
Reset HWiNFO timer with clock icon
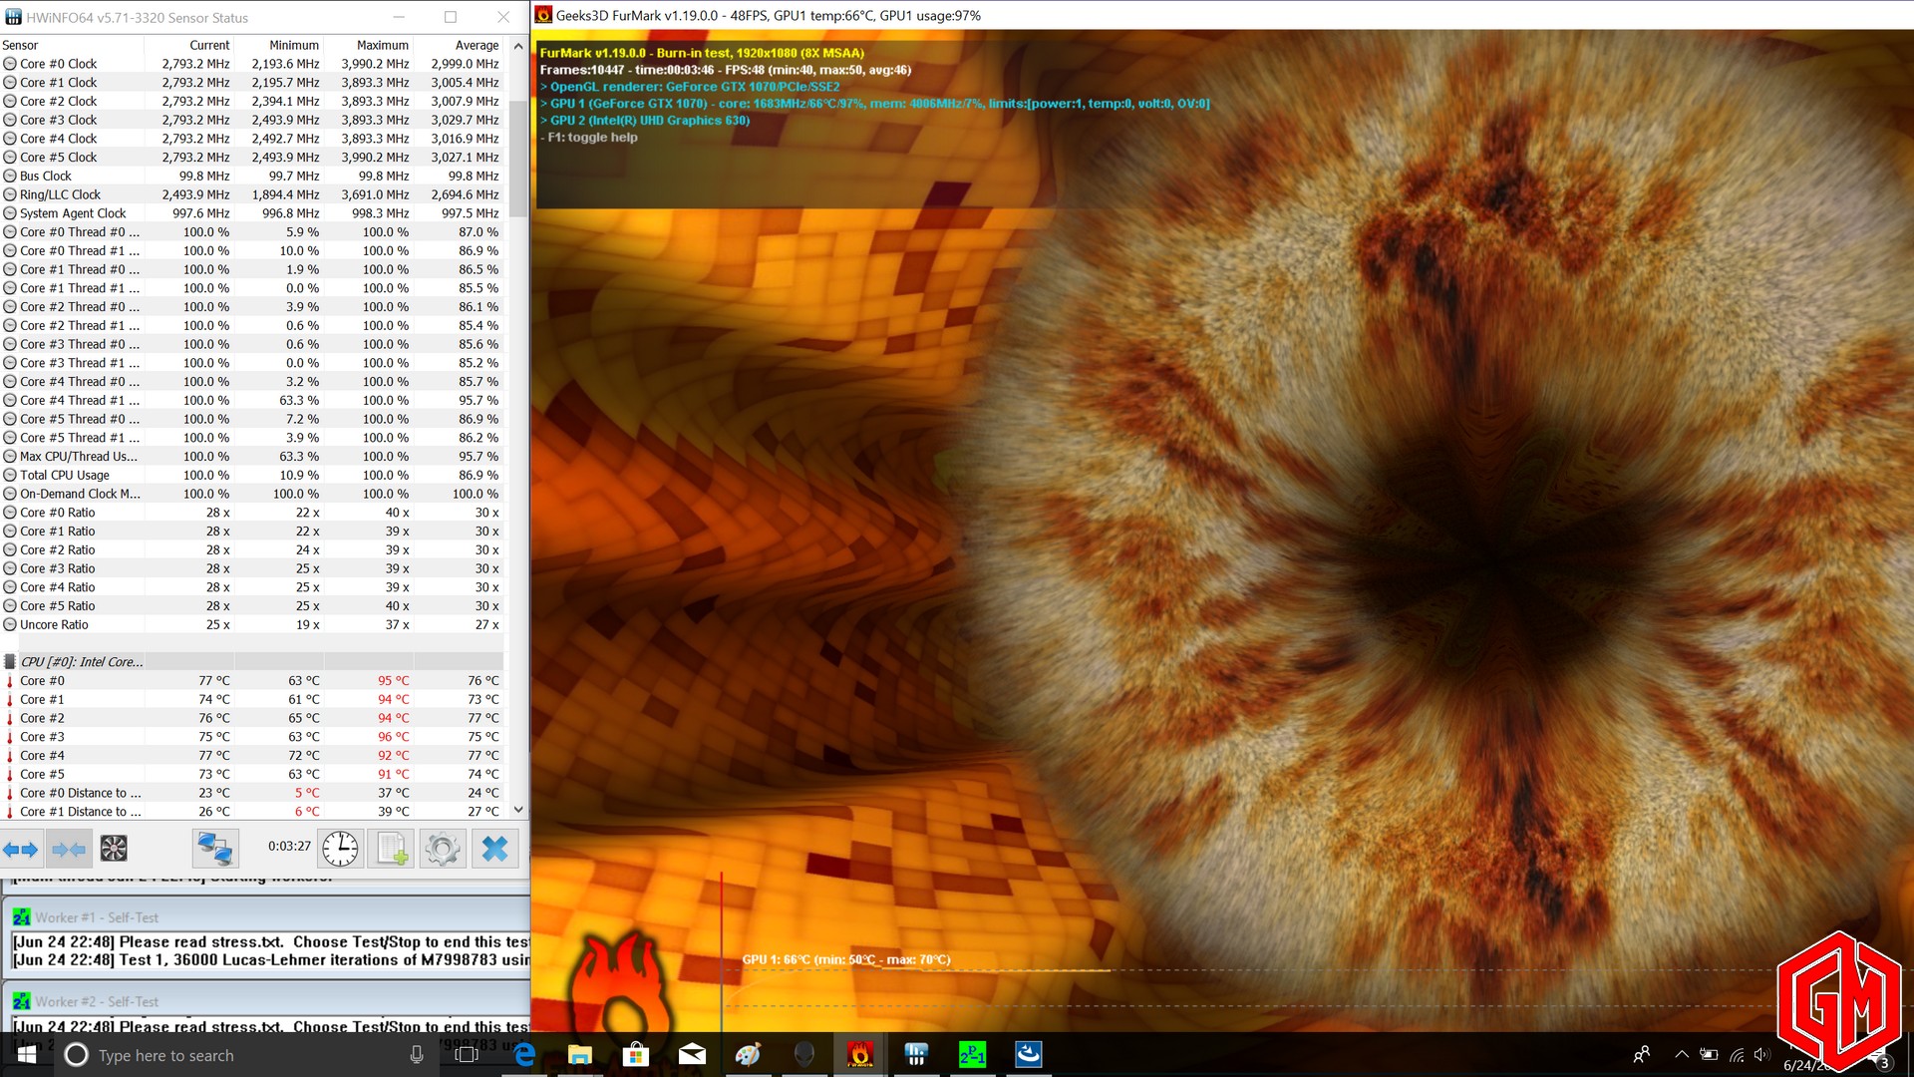341,849
